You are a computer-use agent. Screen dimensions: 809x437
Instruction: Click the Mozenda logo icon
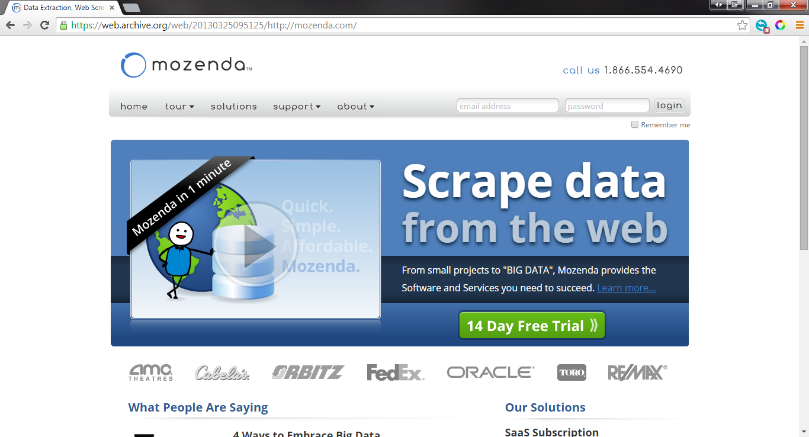coord(133,65)
